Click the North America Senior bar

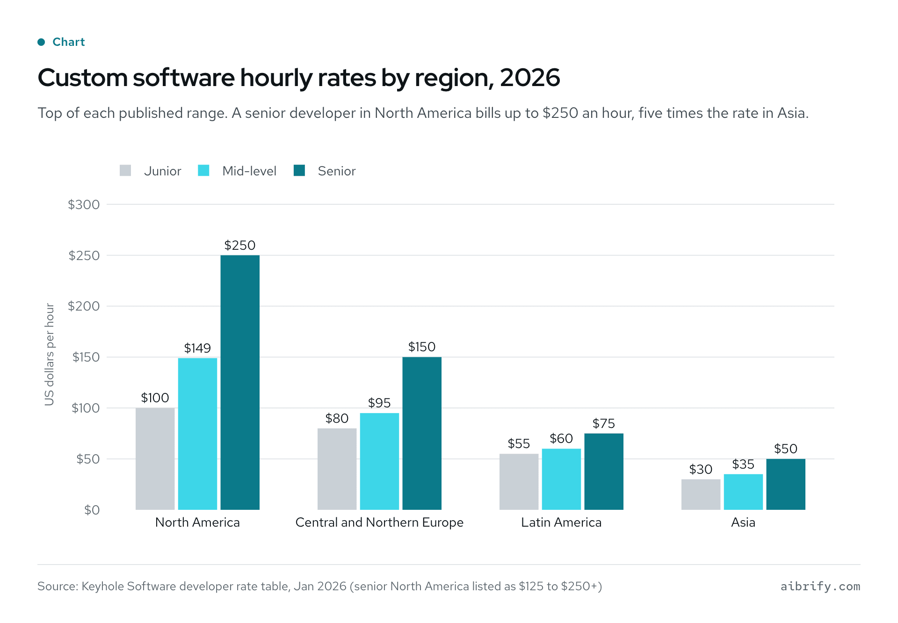tap(240, 383)
